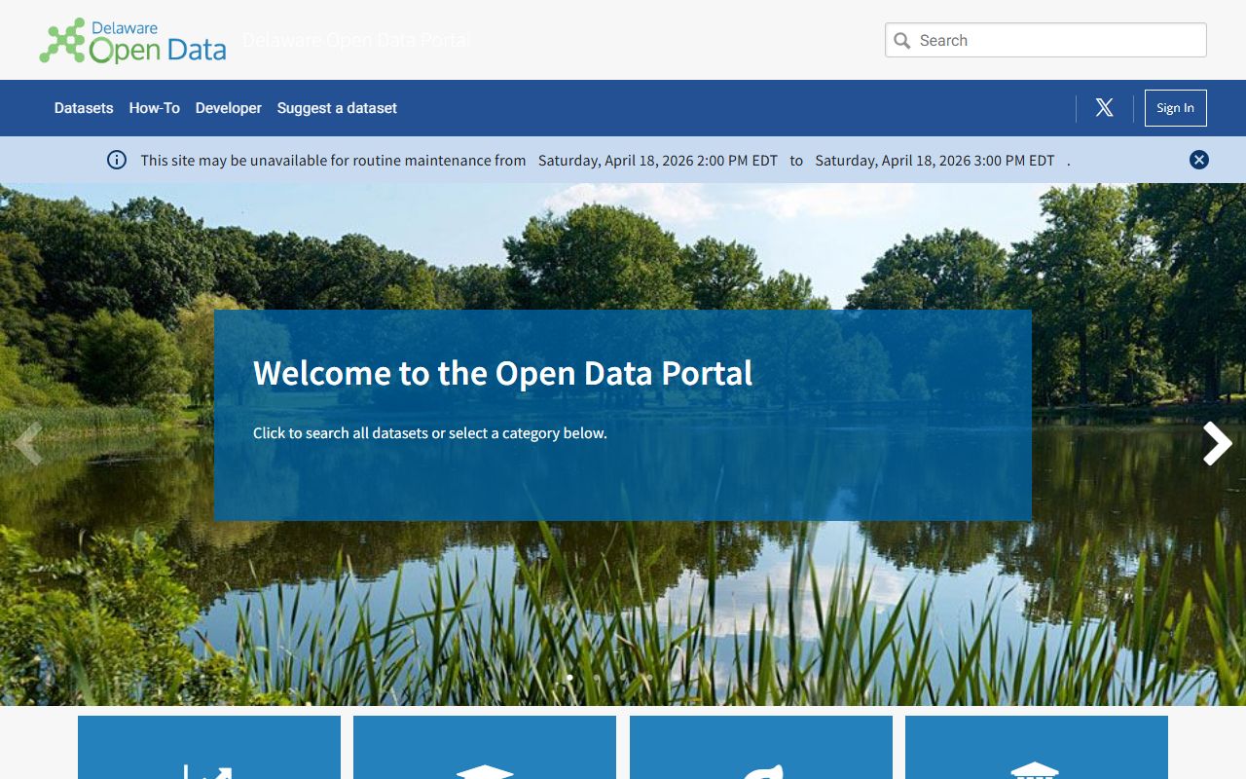The height and width of the screenshot is (779, 1246).
Task: Open the X (Twitter) social link
Action: [1104, 108]
